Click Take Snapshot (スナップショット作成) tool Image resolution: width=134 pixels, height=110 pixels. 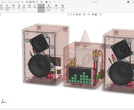pyautogui.click(x=56, y=7)
